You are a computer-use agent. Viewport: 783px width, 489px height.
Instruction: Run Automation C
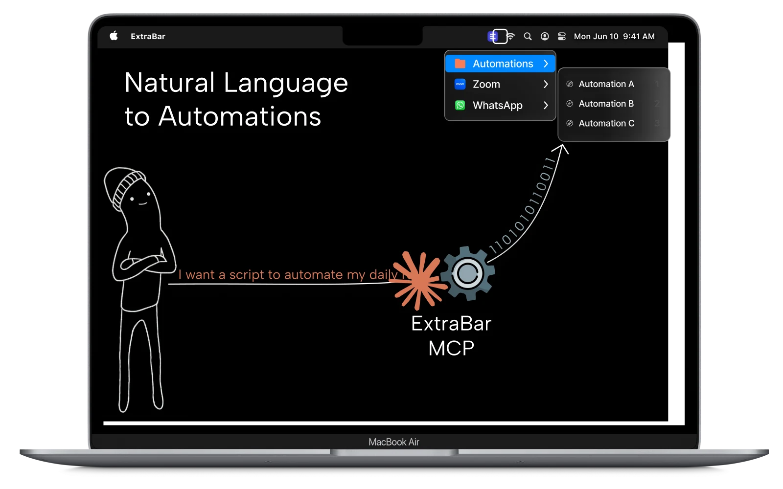click(614, 123)
